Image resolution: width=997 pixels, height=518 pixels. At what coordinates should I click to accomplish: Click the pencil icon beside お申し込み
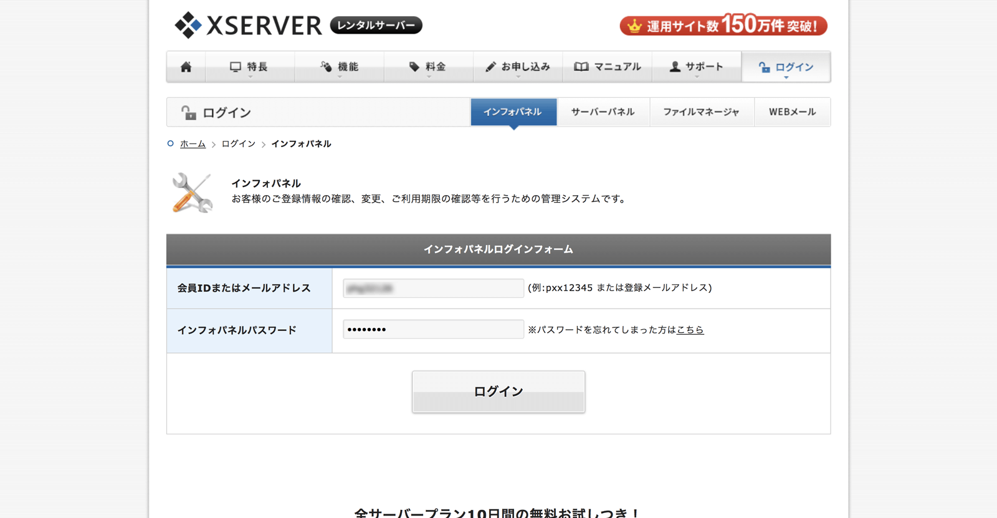click(x=491, y=67)
